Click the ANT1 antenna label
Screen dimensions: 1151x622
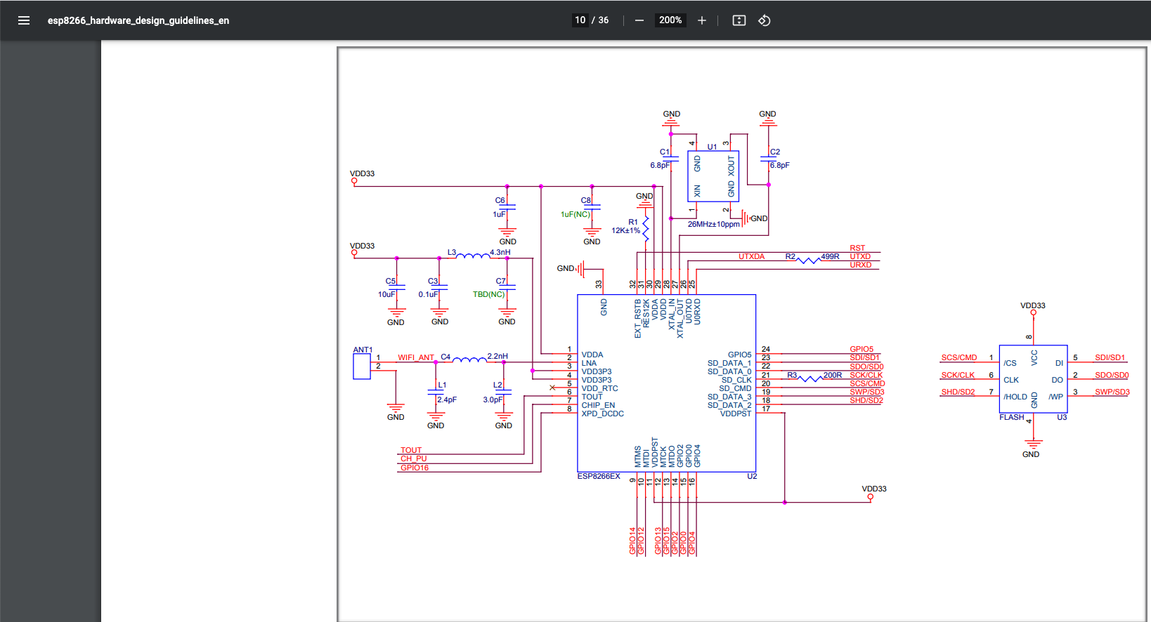[x=363, y=350]
